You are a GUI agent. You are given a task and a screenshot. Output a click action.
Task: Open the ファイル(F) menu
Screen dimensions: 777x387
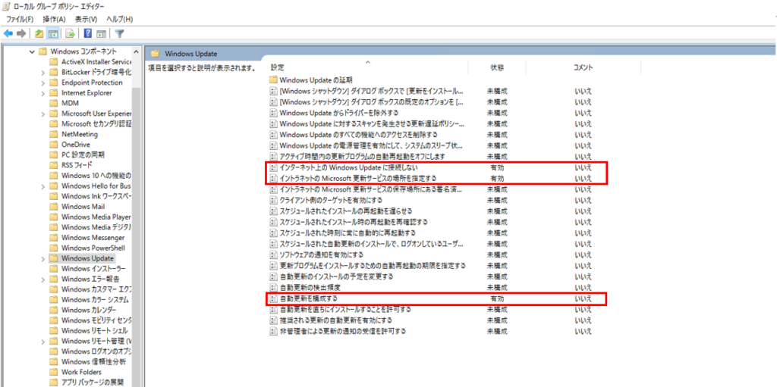[x=20, y=19]
